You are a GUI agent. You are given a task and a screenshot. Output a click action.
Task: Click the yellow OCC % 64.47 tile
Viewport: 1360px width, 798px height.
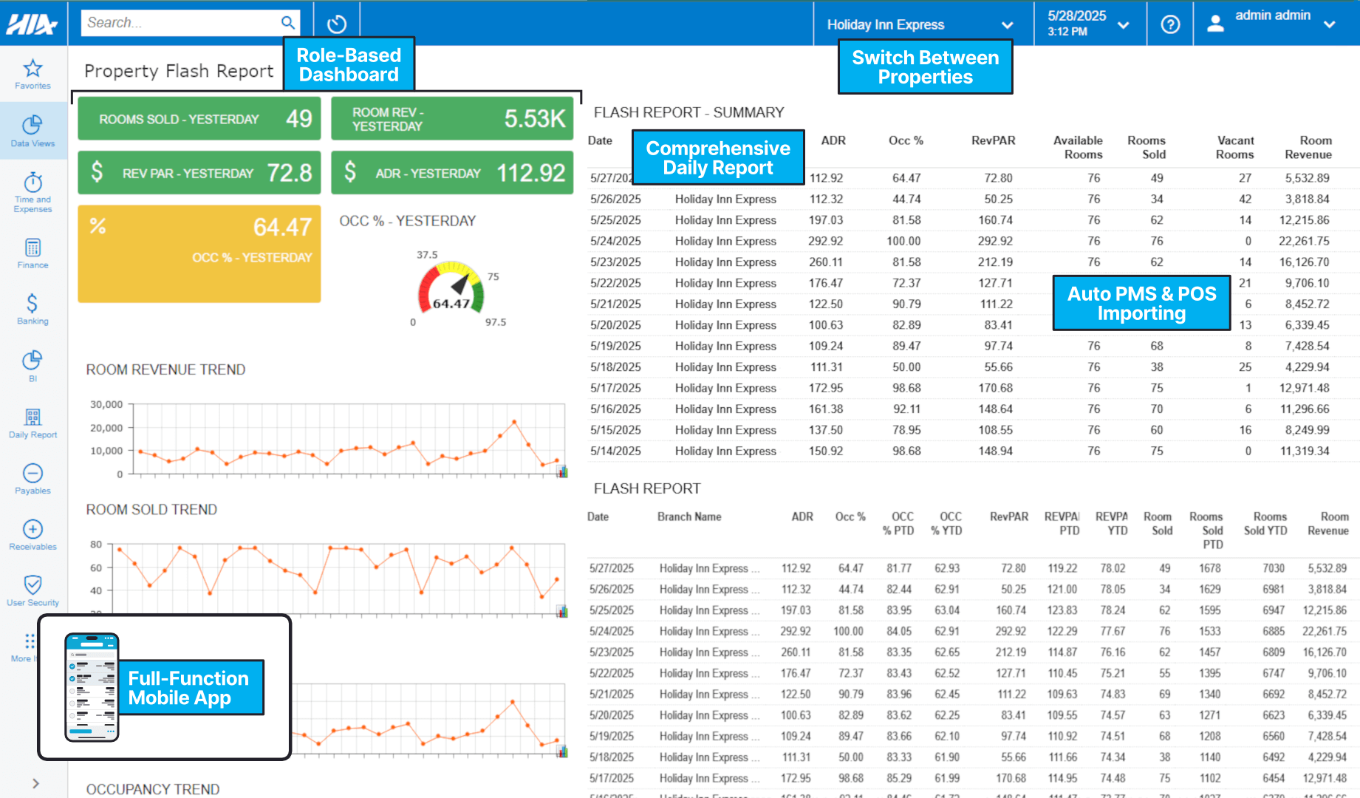(199, 253)
